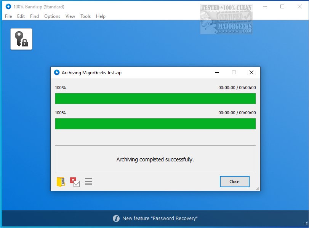Click the Bandizip icon in Archiving dialog title

(x=57, y=72)
